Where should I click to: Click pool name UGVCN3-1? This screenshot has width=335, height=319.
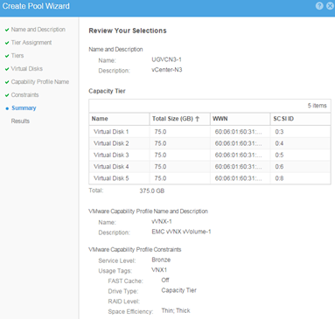click(166, 59)
